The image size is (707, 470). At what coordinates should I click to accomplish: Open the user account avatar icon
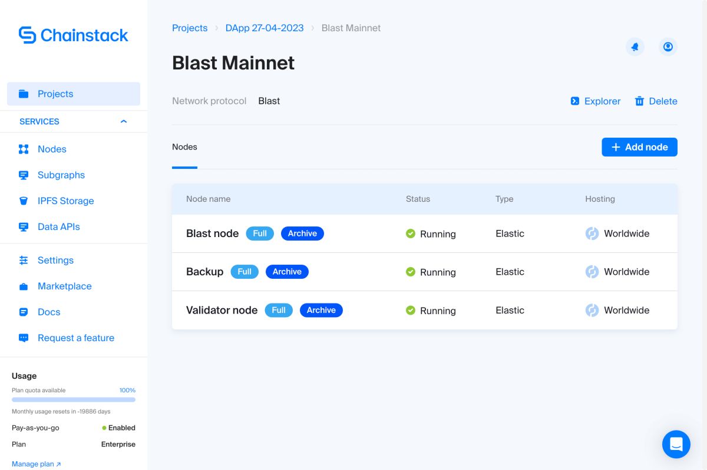pyautogui.click(x=668, y=47)
